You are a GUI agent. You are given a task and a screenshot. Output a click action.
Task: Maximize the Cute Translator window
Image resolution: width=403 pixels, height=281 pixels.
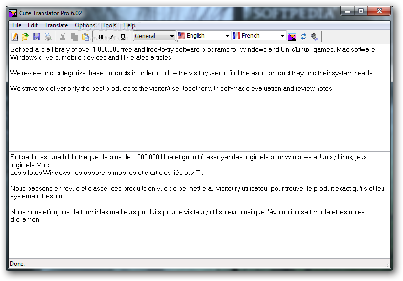pos(361,11)
